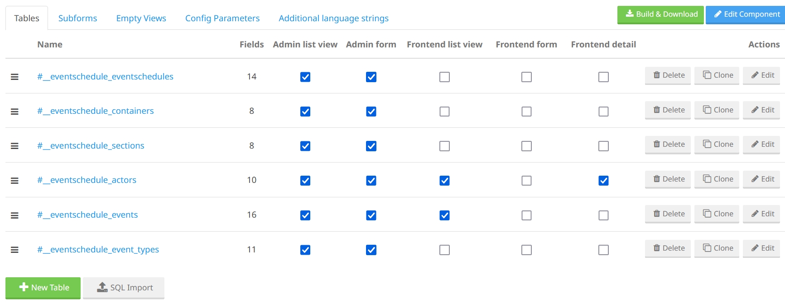The height and width of the screenshot is (303, 785).
Task: Disable Admin form for eventschedule_sections
Action: 371,146
